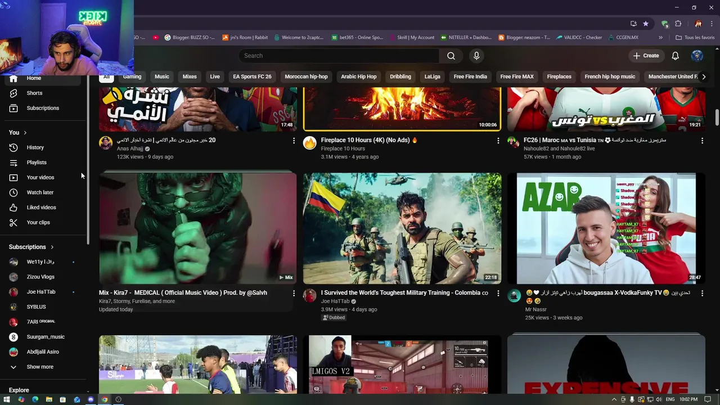Select the EA Sports FC 26 chip
Image resolution: width=720 pixels, height=405 pixels.
[x=252, y=76]
